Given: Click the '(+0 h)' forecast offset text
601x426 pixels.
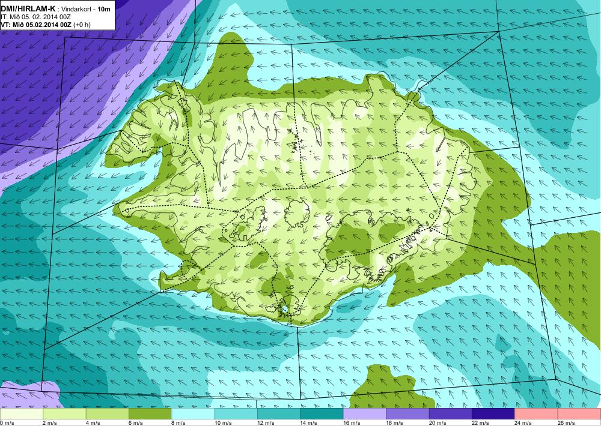Looking at the screenshot, I should [x=82, y=25].
